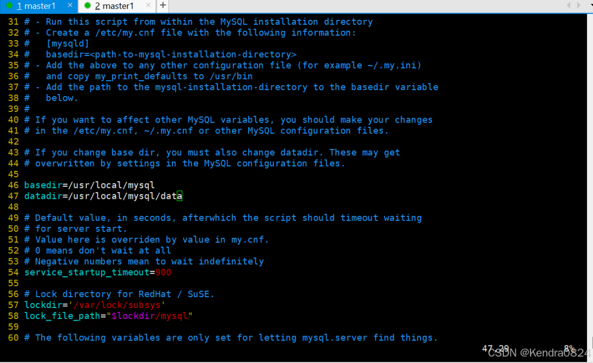Click line number 46 in the gutter
Screen dimensions: 593x363
click(13, 185)
